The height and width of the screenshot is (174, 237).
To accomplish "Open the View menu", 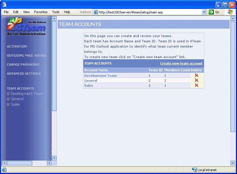I will coord(26,12).
